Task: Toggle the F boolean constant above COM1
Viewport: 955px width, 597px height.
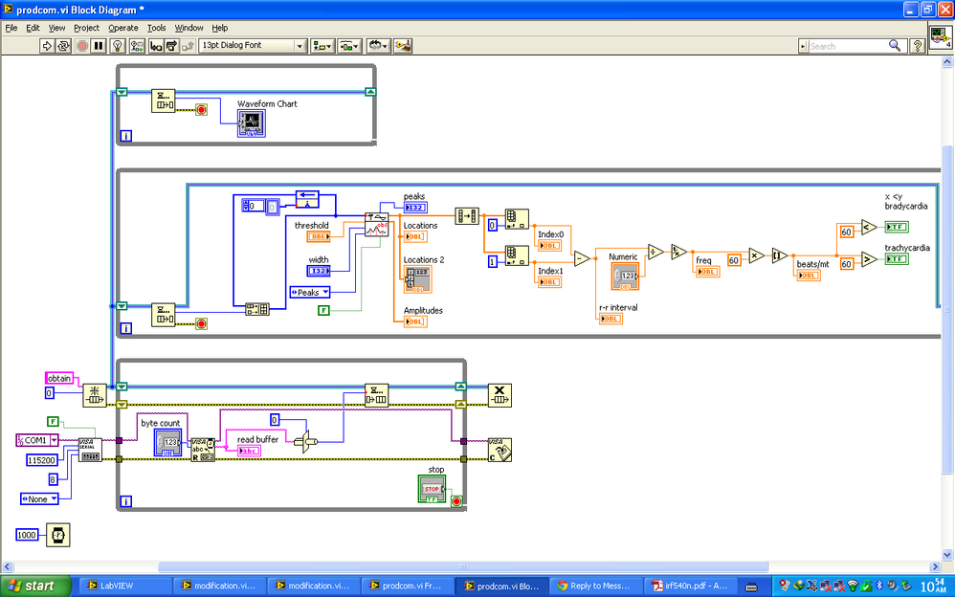Action: coord(53,422)
